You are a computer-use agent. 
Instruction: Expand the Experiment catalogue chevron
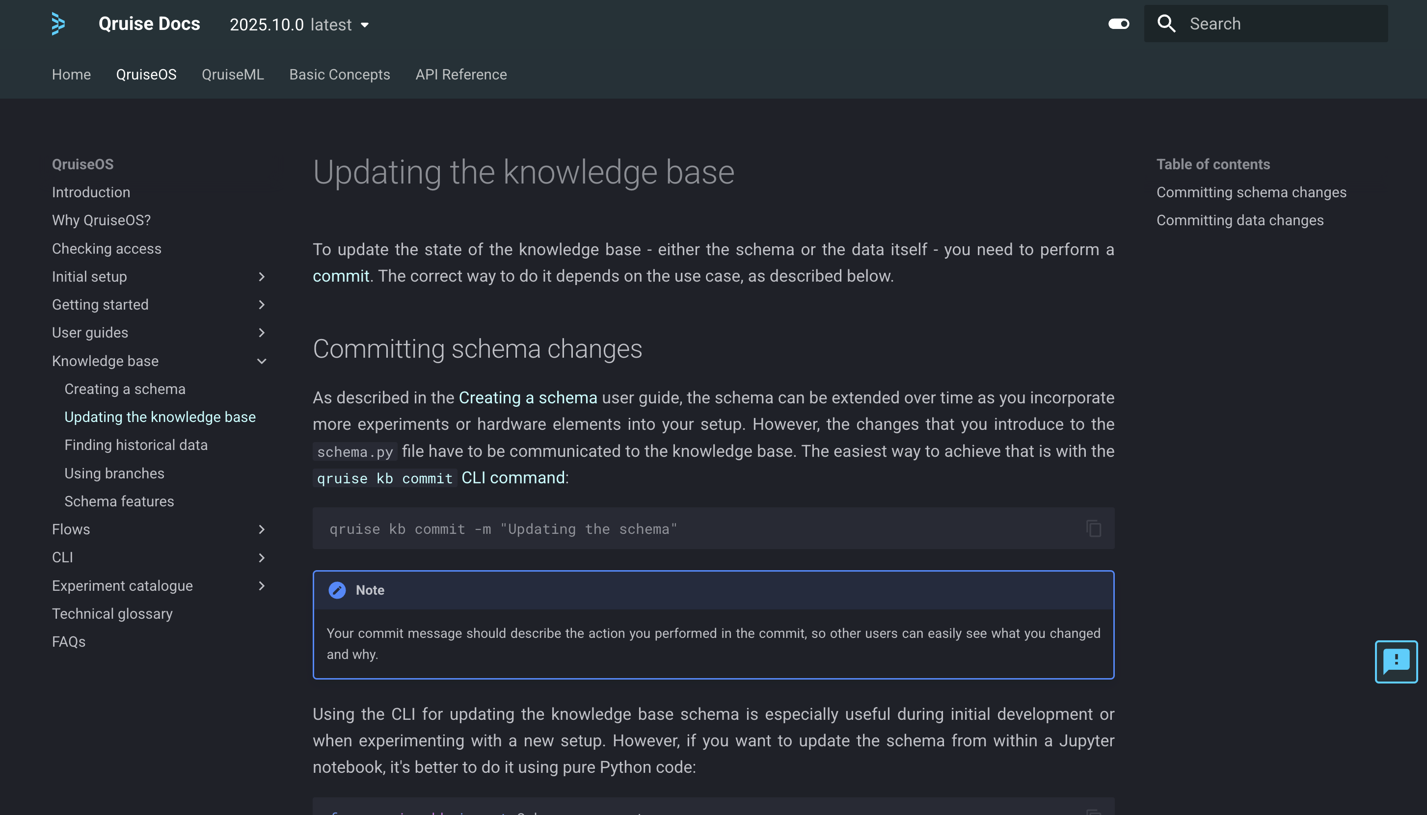coord(262,585)
